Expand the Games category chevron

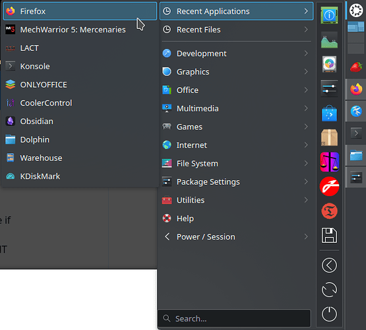pos(306,127)
